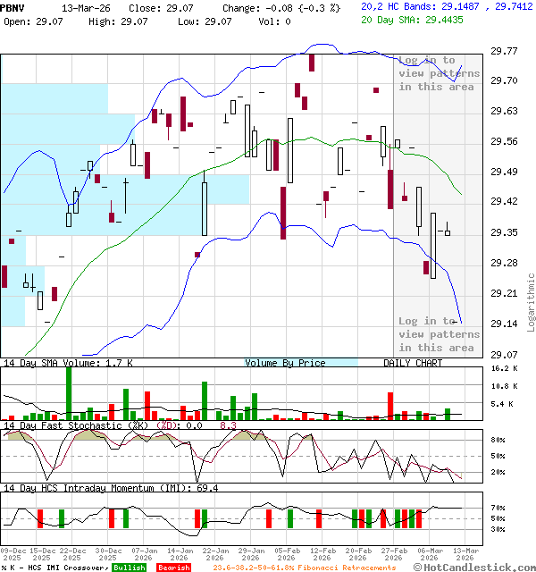Click the DAILY CHART label

point(413,363)
